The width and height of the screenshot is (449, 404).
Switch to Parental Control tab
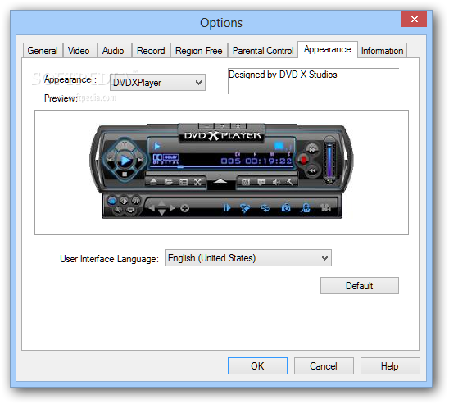263,51
